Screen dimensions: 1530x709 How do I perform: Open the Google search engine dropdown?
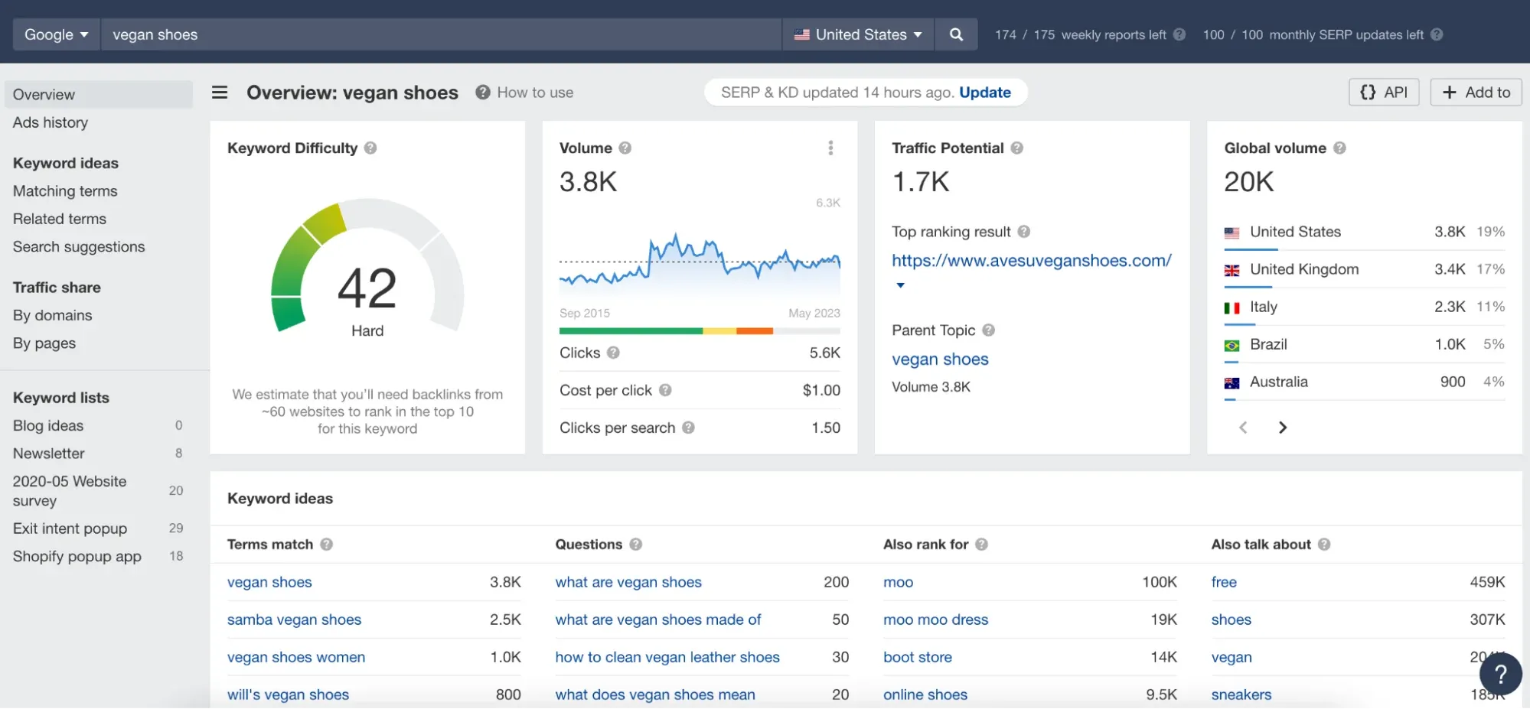pyautogui.click(x=56, y=34)
